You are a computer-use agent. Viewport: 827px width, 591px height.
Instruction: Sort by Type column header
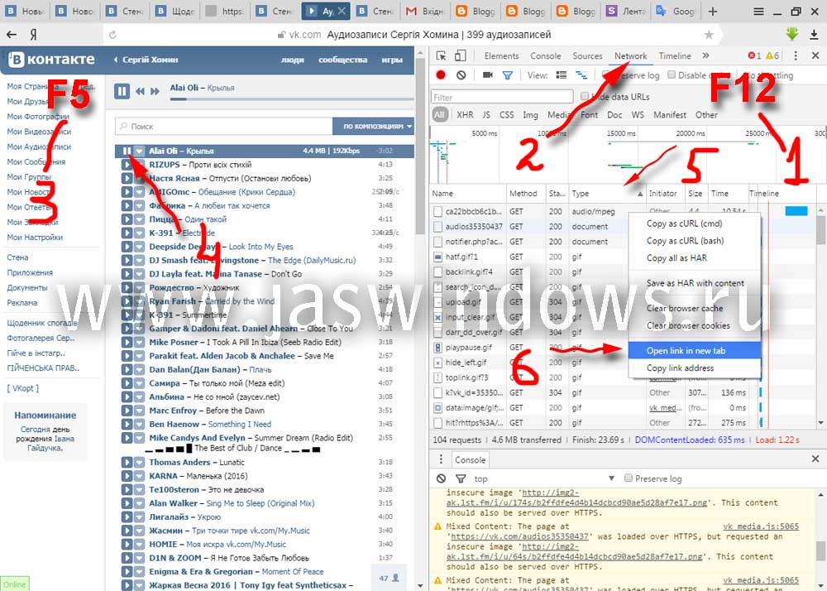coord(608,194)
